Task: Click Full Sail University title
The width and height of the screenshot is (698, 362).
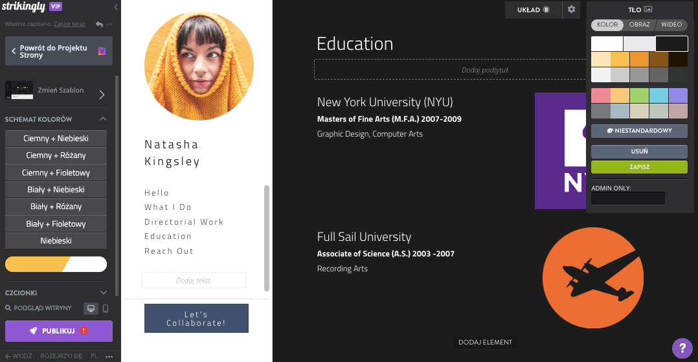Action: click(364, 237)
